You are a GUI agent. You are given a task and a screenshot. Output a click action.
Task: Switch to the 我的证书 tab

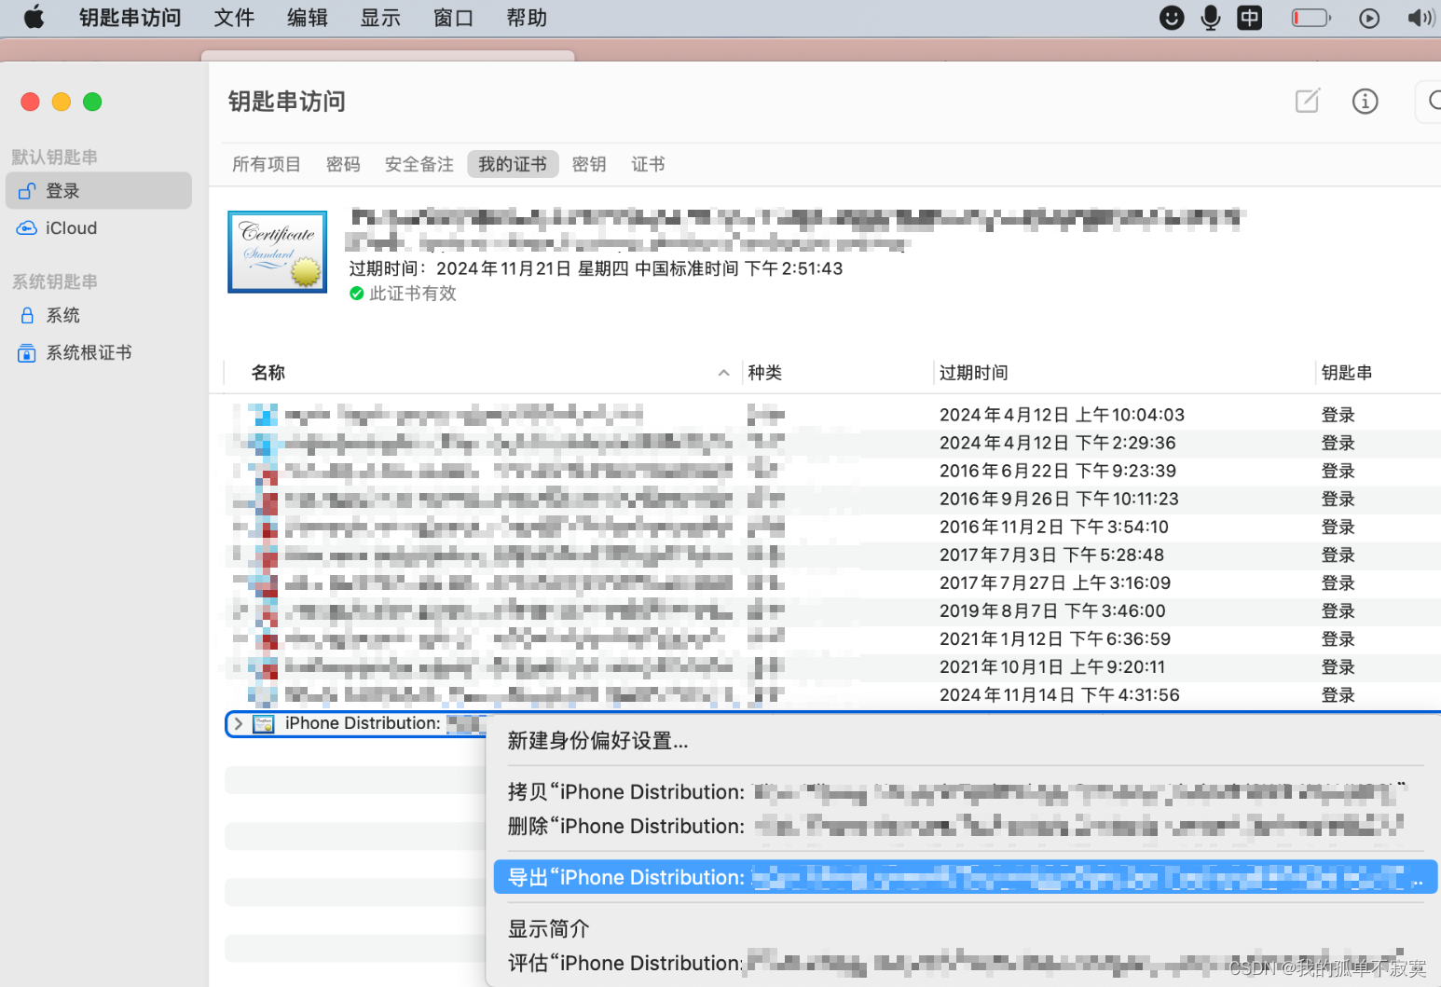[513, 164]
